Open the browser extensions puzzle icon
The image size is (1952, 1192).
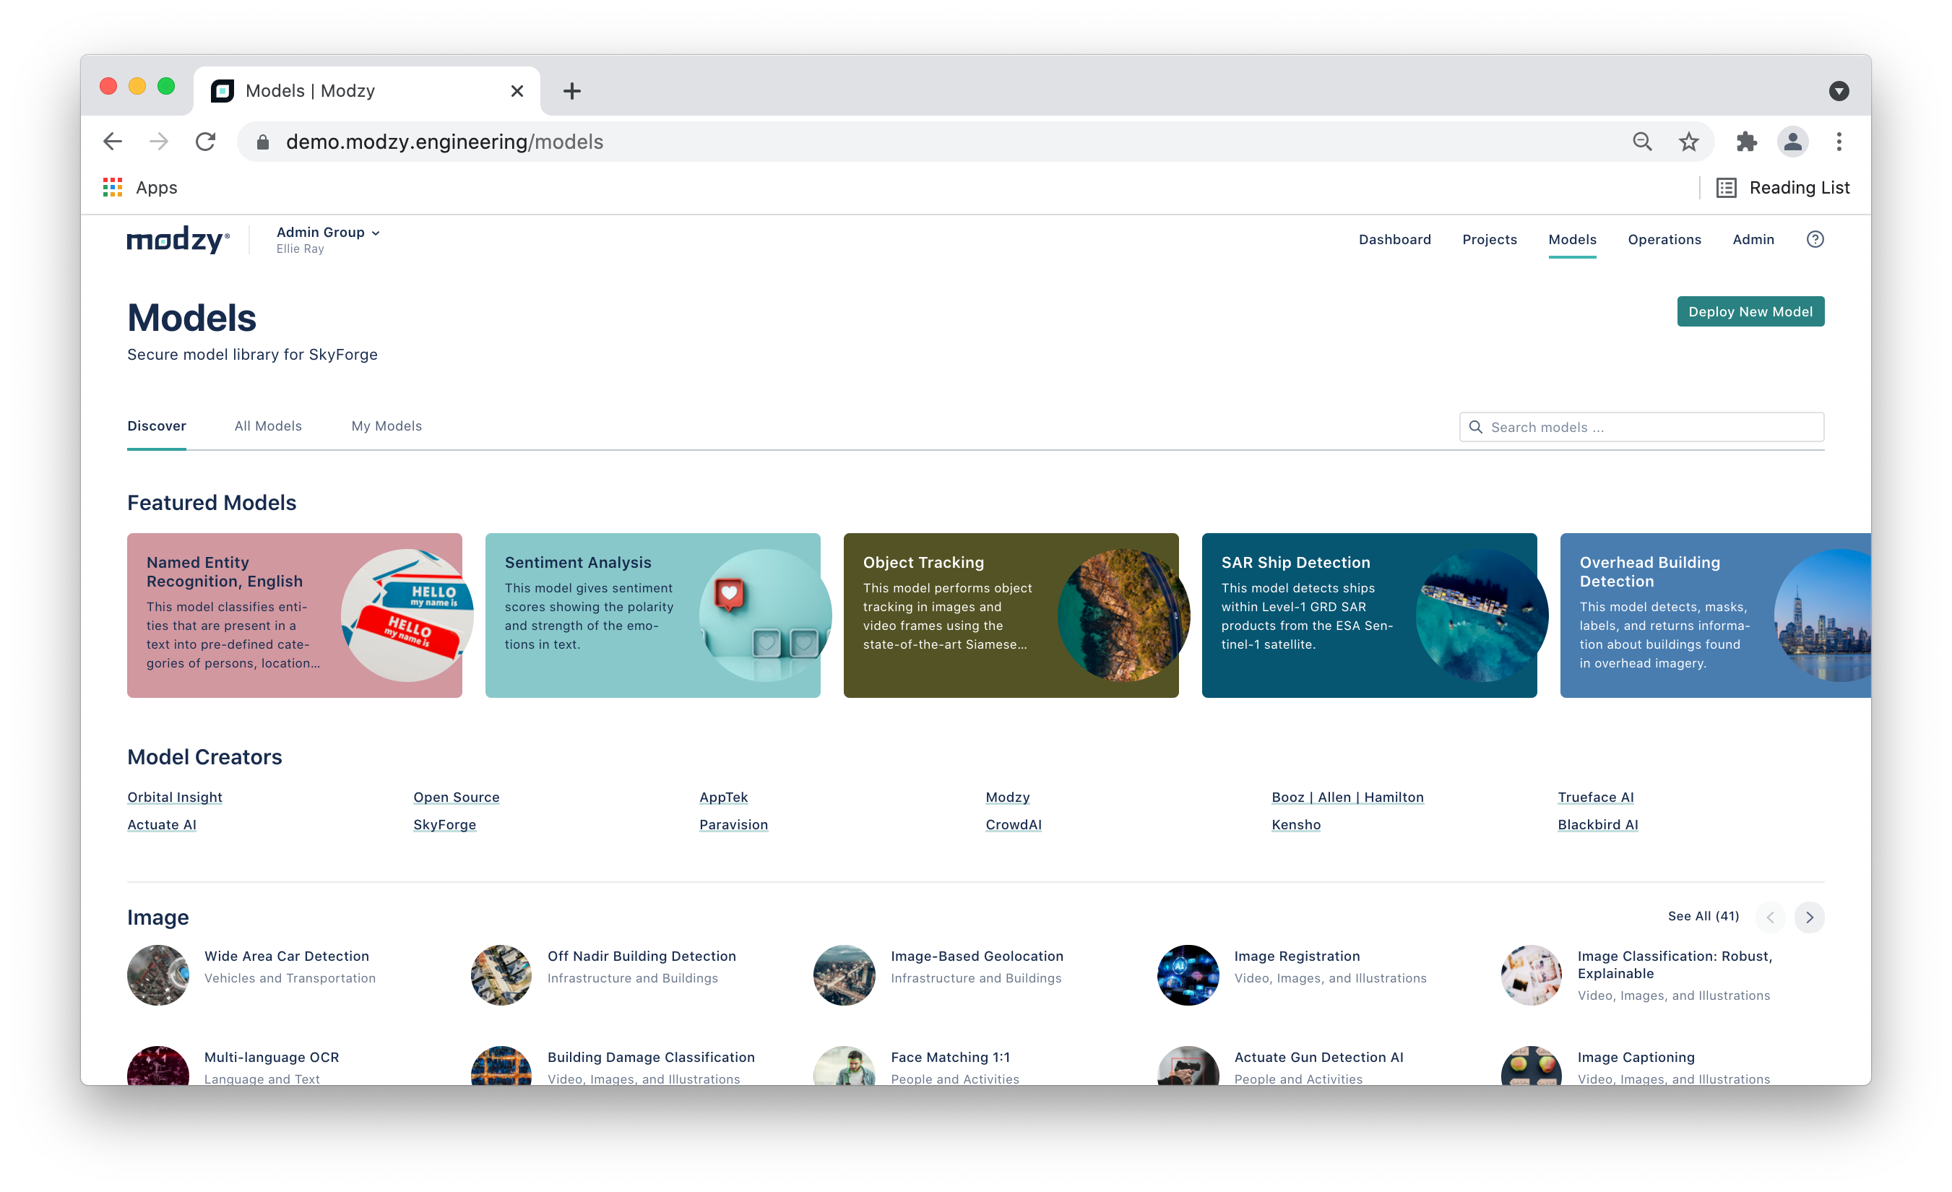point(1746,142)
